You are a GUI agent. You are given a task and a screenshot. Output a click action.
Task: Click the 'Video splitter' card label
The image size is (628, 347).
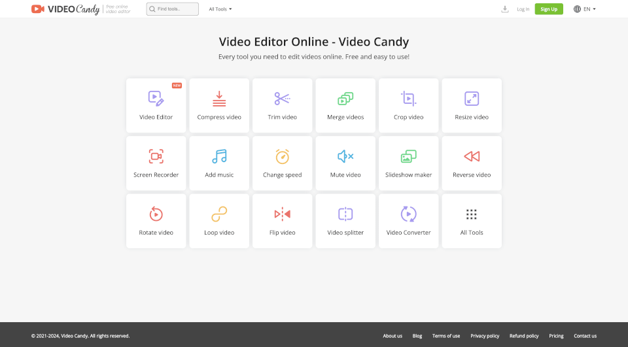pyautogui.click(x=345, y=233)
